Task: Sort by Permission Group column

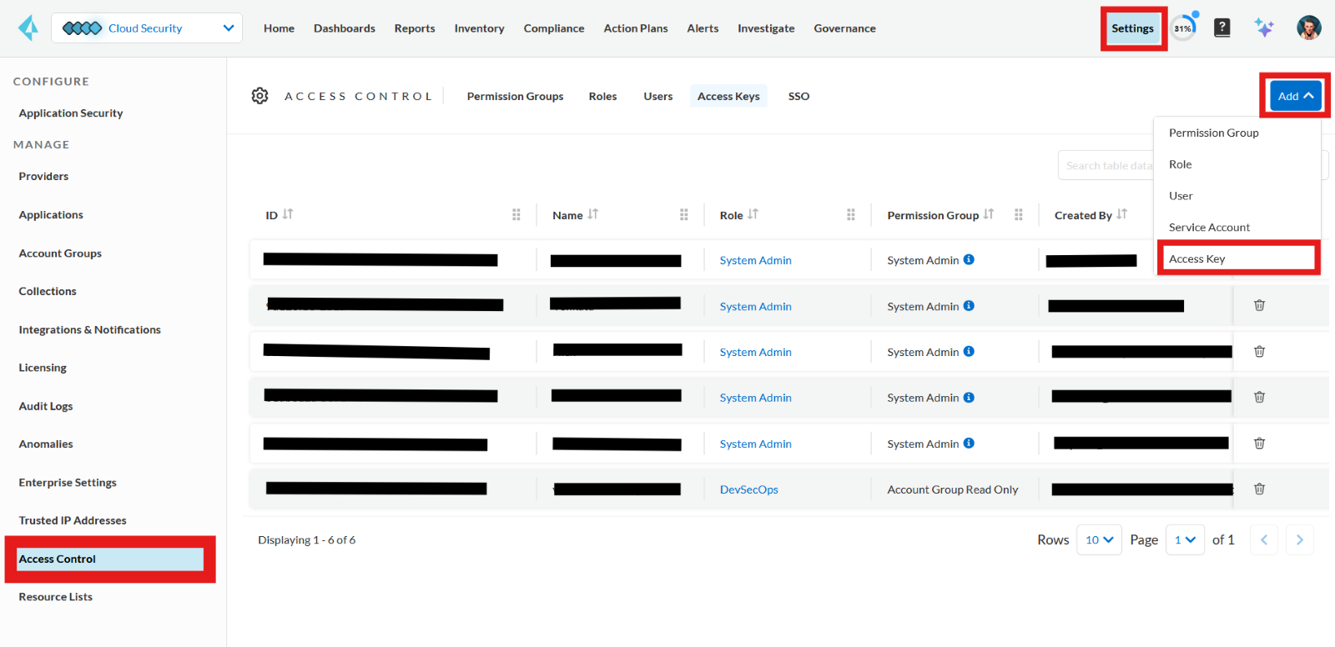Action: click(x=989, y=214)
